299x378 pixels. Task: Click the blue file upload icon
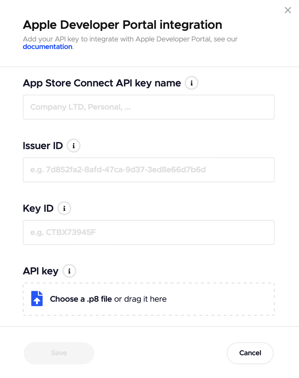click(37, 299)
